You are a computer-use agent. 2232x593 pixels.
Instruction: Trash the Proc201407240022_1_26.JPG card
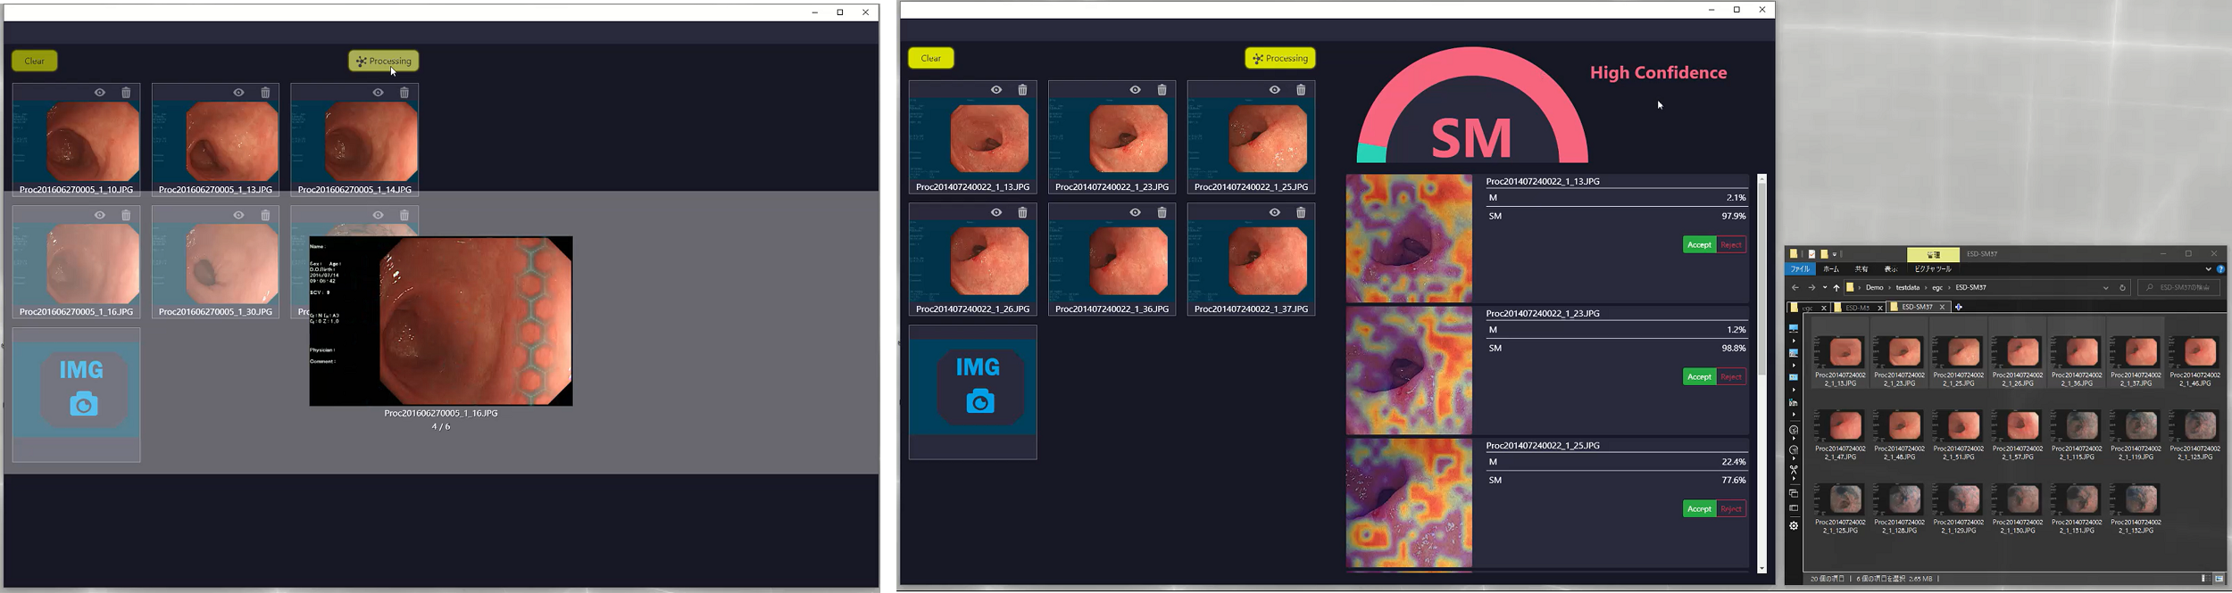point(1022,212)
